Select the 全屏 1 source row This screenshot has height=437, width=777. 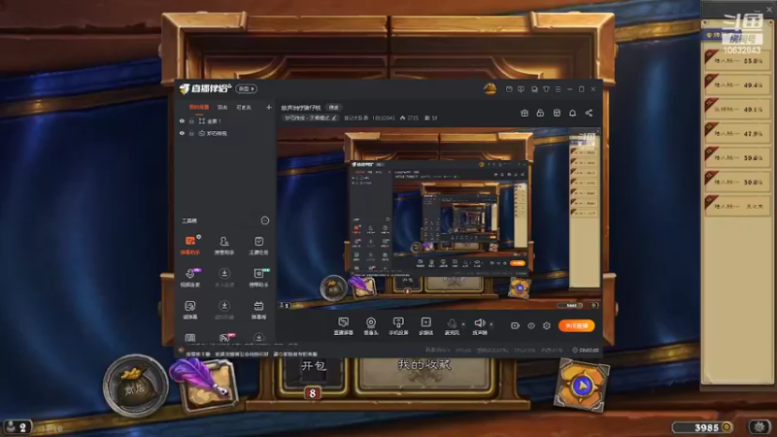(x=225, y=120)
